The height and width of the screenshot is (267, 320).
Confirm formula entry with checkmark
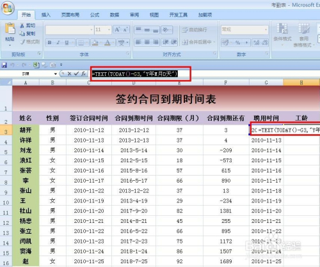76,73
